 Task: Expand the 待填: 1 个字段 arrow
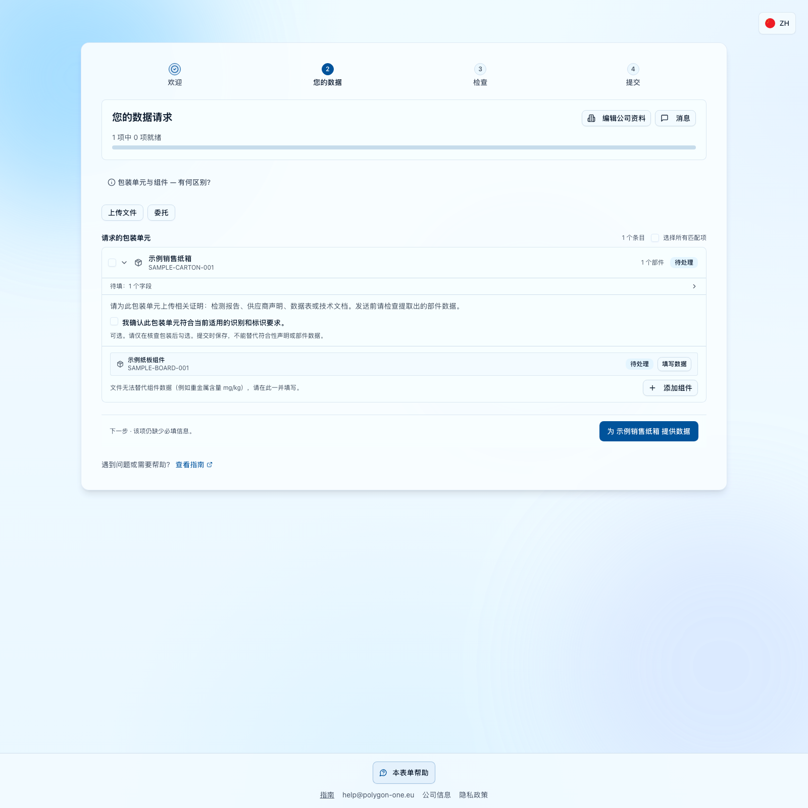[694, 286]
